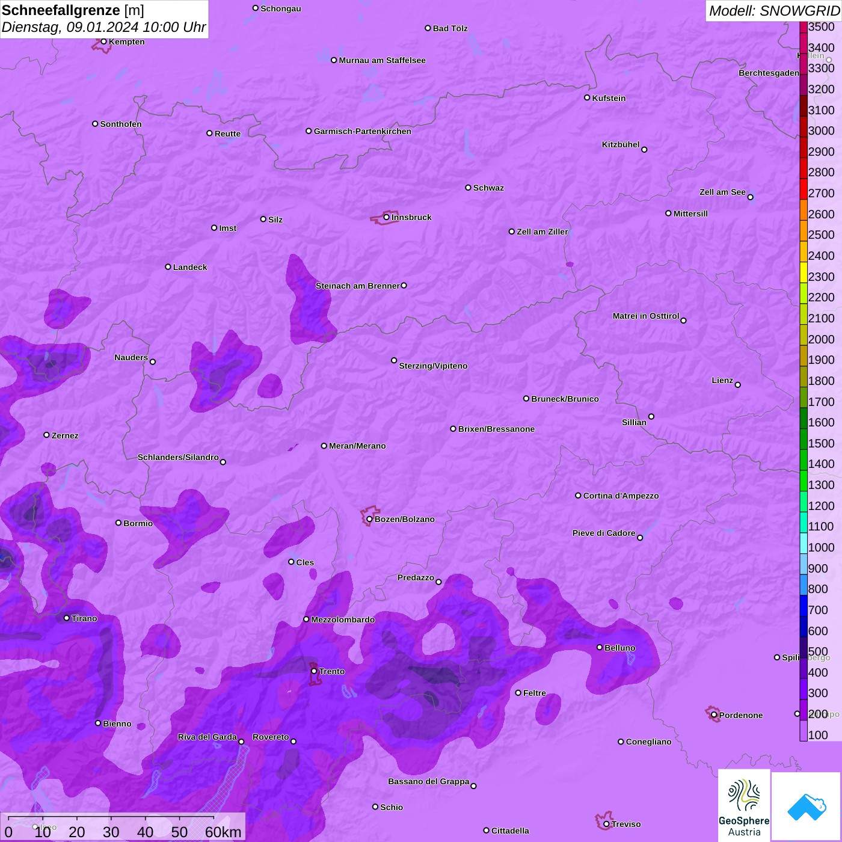Pick the 1500 m green legend swatch
The height and width of the screenshot is (842, 842).
[x=804, y=439]
